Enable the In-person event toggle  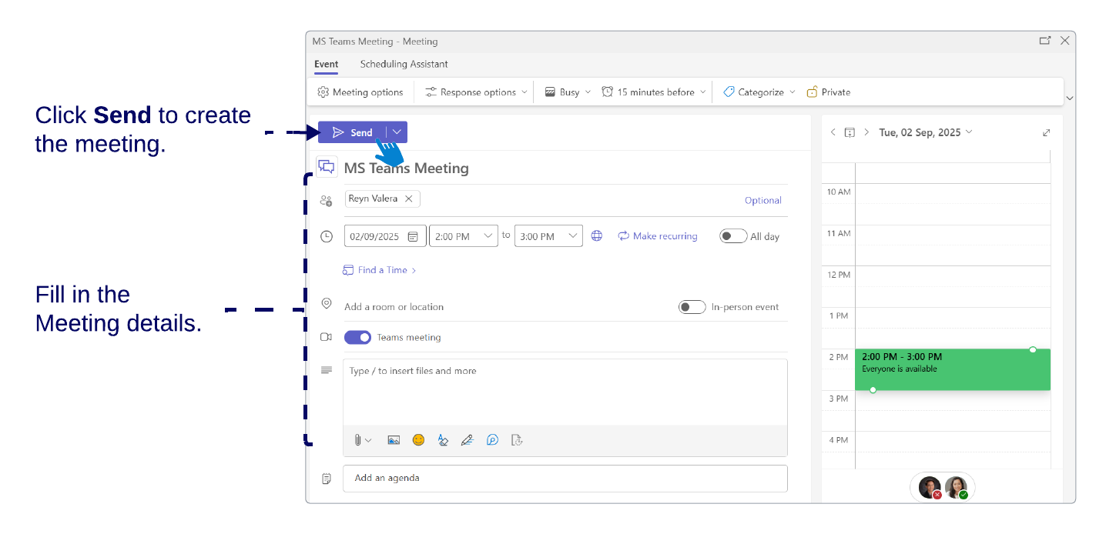(692, 306)
